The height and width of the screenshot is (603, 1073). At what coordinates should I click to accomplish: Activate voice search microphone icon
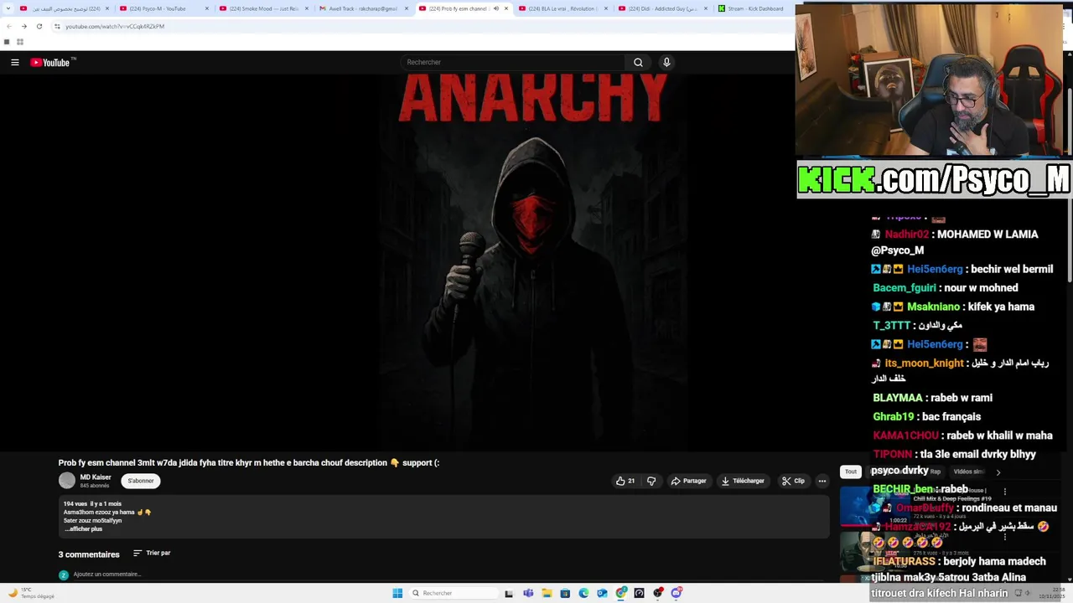coord(666,62)
